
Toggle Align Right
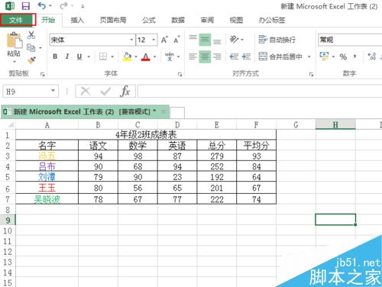[x=217, y=56]
